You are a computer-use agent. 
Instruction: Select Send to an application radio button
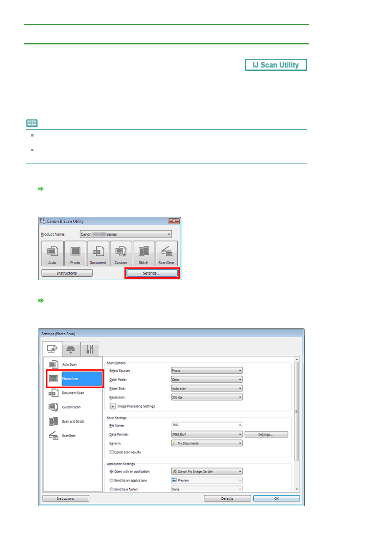[111, 481]
